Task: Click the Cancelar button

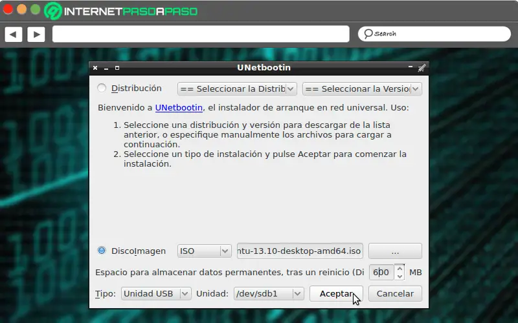Action: point(395,294)
